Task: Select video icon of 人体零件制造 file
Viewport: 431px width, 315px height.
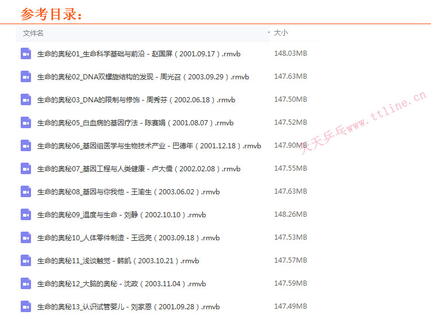Action: tap(25, 237)
